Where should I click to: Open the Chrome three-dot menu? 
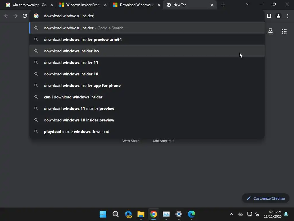(288, 16)
